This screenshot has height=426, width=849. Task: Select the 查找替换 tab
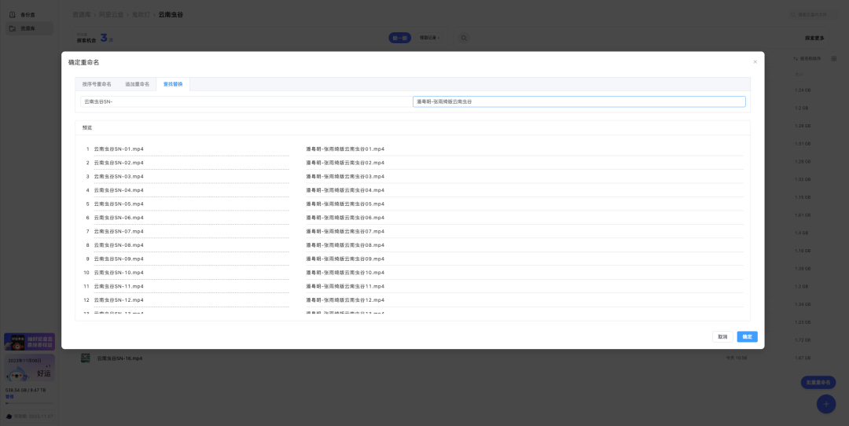(x=173, y=84)
